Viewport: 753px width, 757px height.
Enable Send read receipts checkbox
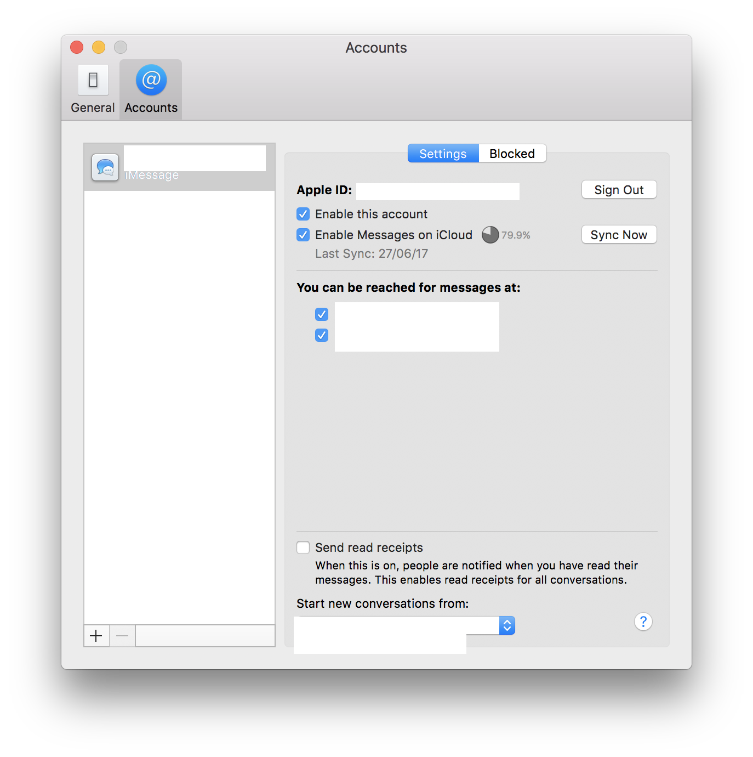(303, 547)
